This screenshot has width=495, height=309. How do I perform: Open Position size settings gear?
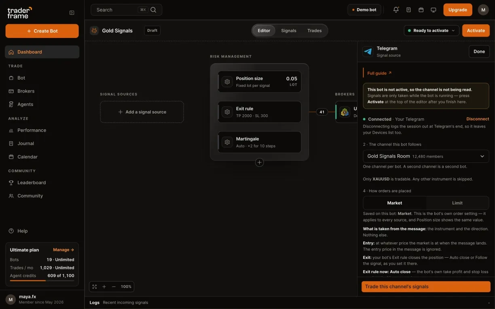pyautogui.click(x=227, y=82)
